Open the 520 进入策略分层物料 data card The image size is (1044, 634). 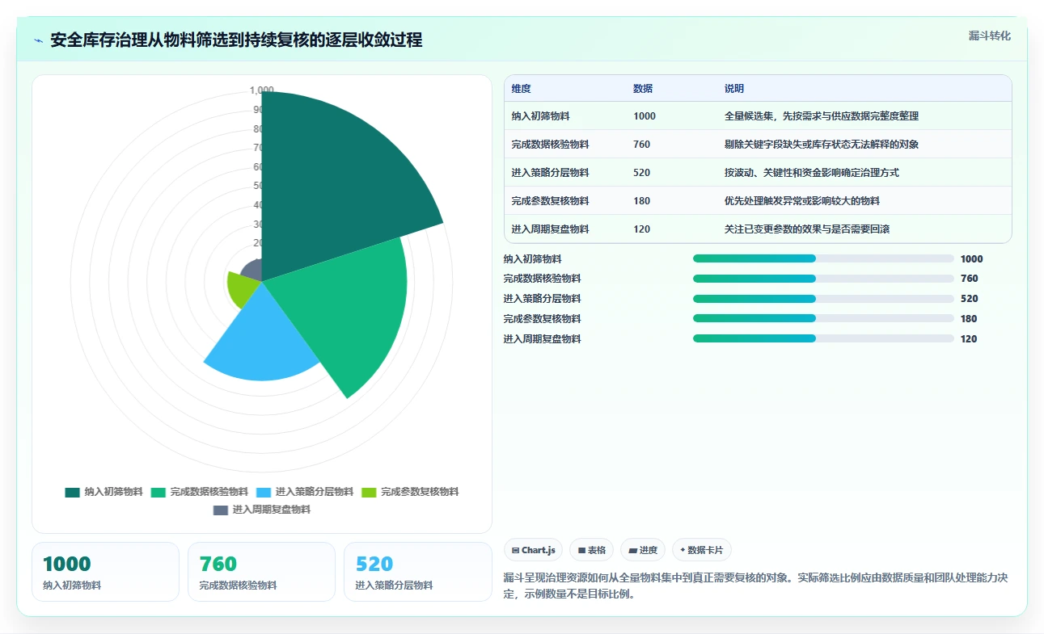tap(417, 572)
